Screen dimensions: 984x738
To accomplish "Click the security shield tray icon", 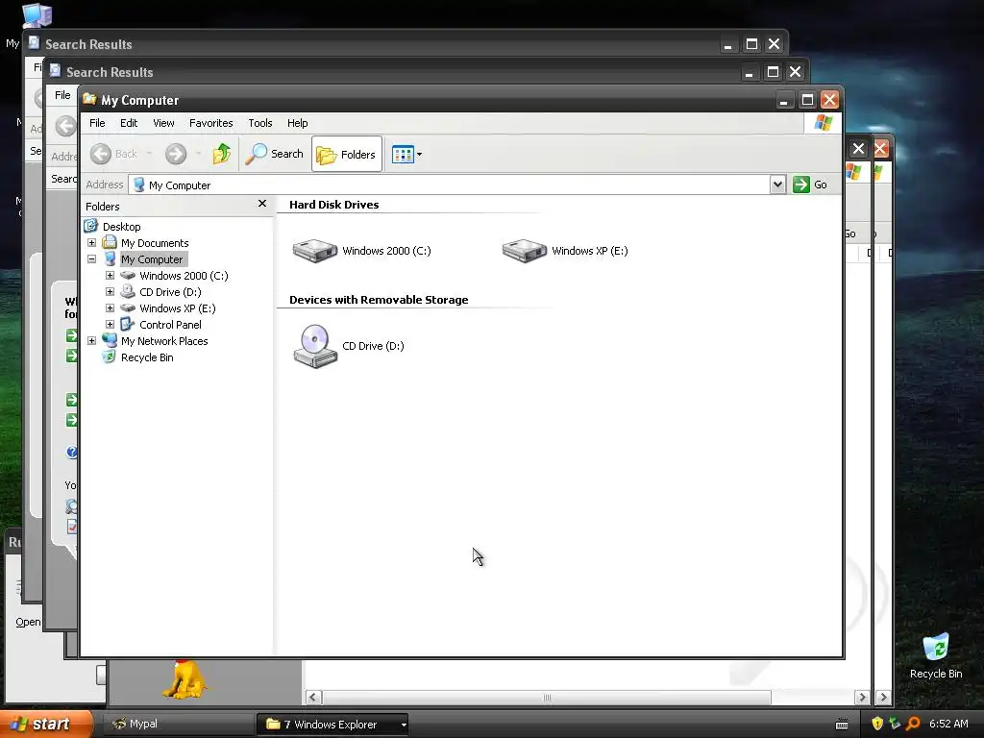I will (x=877, y=724).
